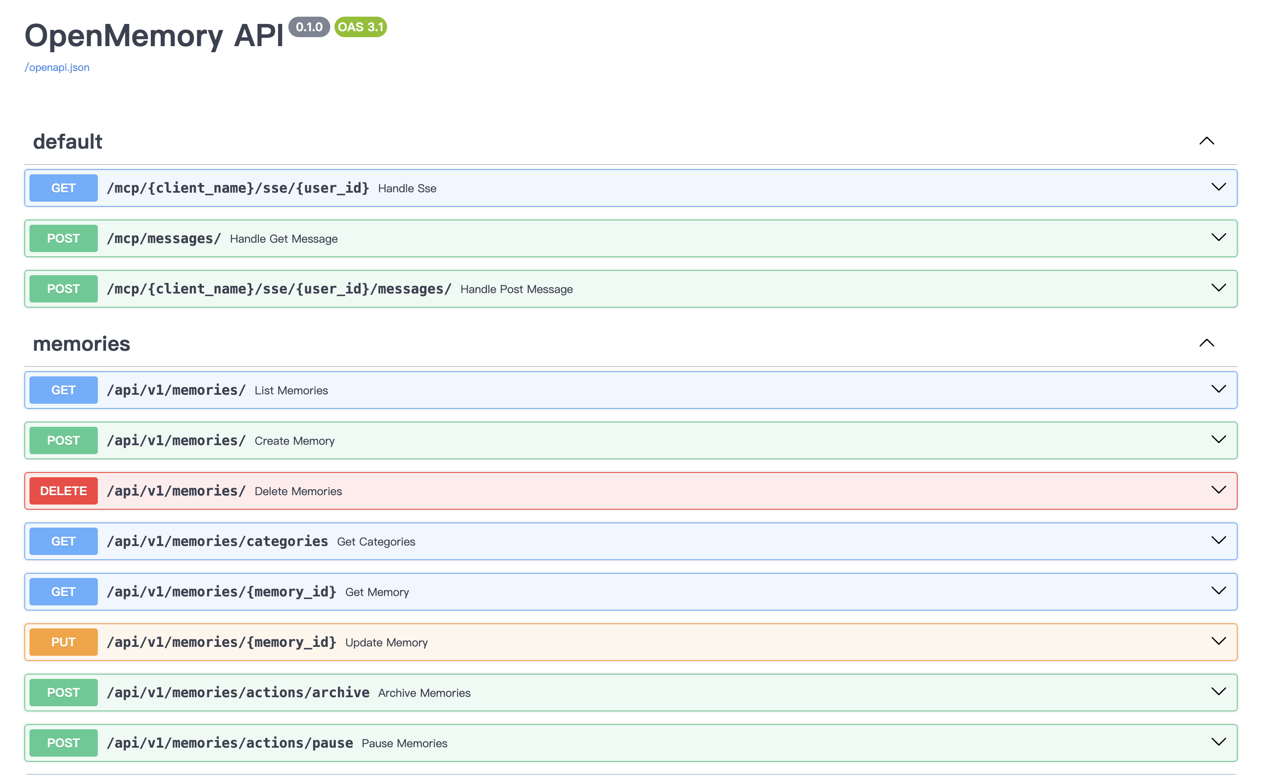
Task: Click the Handle Get Message summary
Action: 284,239
